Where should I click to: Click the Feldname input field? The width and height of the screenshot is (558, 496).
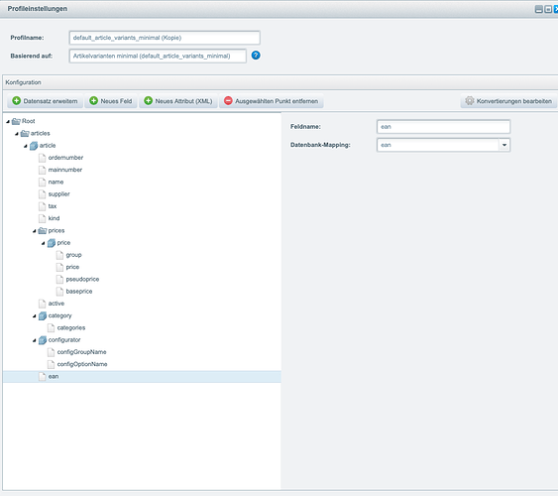443,127
